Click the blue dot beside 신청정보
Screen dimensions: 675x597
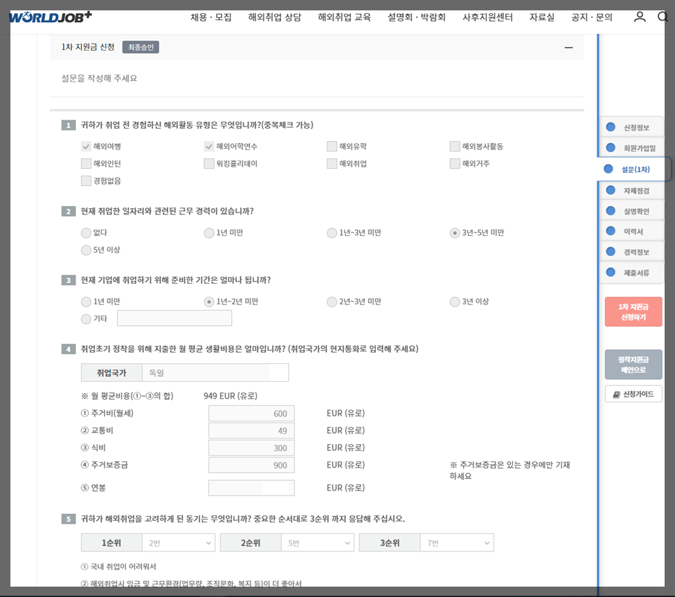(611, 127)
